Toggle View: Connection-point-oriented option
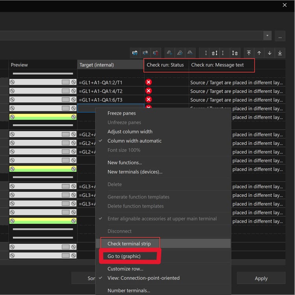Image resolution: width=295 pixels, height=295 pixels. pyautogui.click(x=143, y=278)
